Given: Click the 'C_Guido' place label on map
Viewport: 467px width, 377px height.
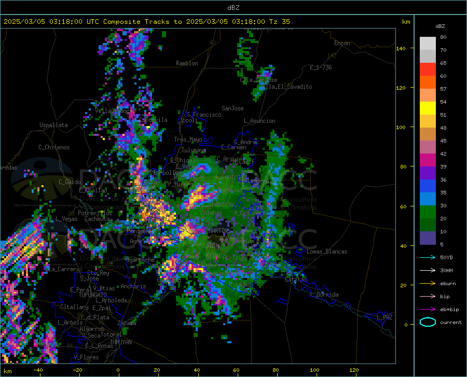Looking at the screenshot, I should pos(70,182).
